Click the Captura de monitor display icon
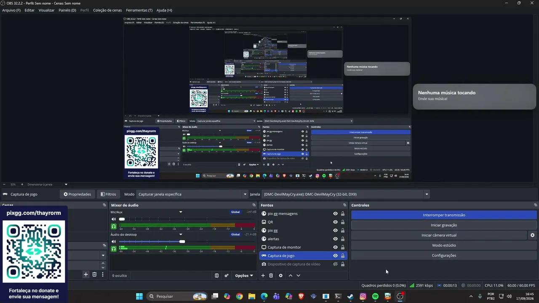The height and width of the screenshot is (303, 539). point(264,247)
